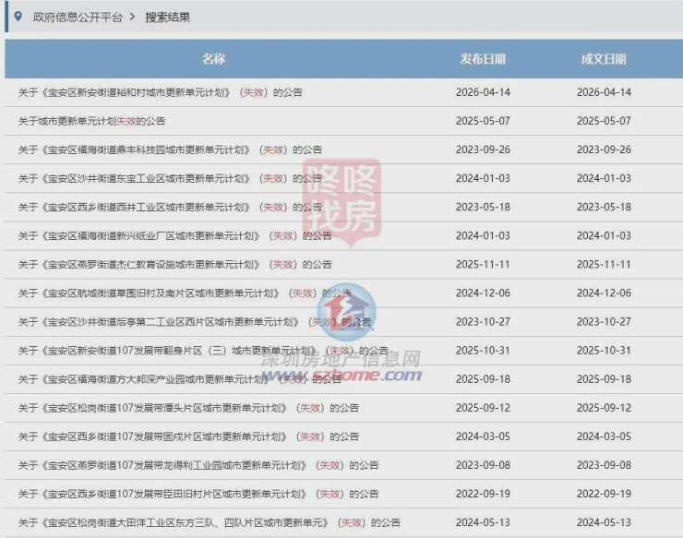The height and width of the screenshot is (538, 683).
Task: Open 新安街道裕和村 announcement link
Action: tap(161, 92)
